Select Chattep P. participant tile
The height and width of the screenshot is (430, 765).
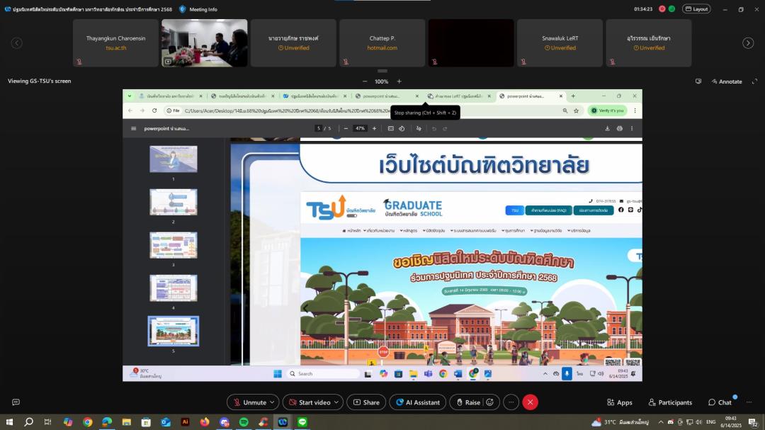pos(382,43)
